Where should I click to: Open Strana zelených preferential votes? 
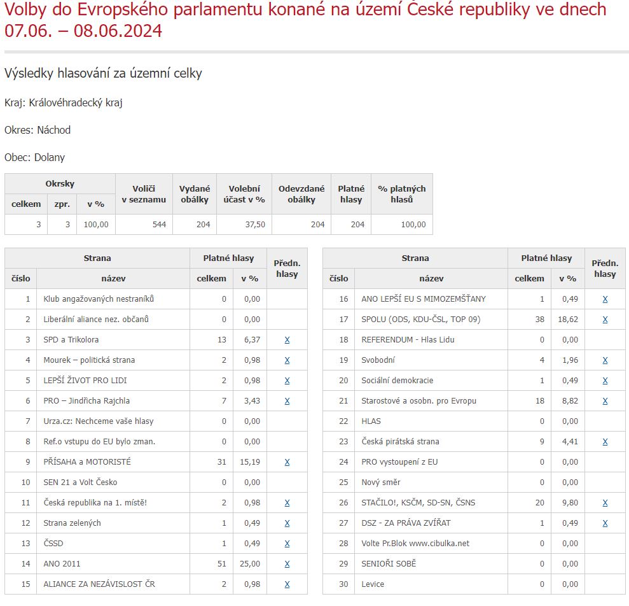[x=287, y=523]
